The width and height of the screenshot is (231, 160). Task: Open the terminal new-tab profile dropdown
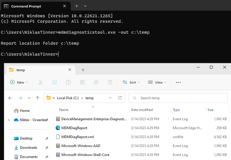point(85,6)
